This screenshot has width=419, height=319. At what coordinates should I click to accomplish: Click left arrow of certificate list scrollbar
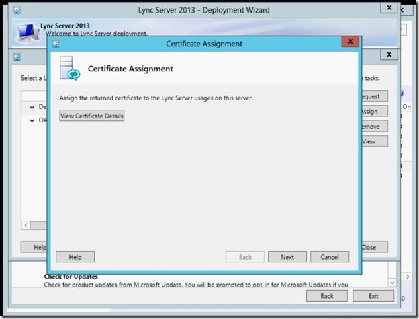pos(26,225)
